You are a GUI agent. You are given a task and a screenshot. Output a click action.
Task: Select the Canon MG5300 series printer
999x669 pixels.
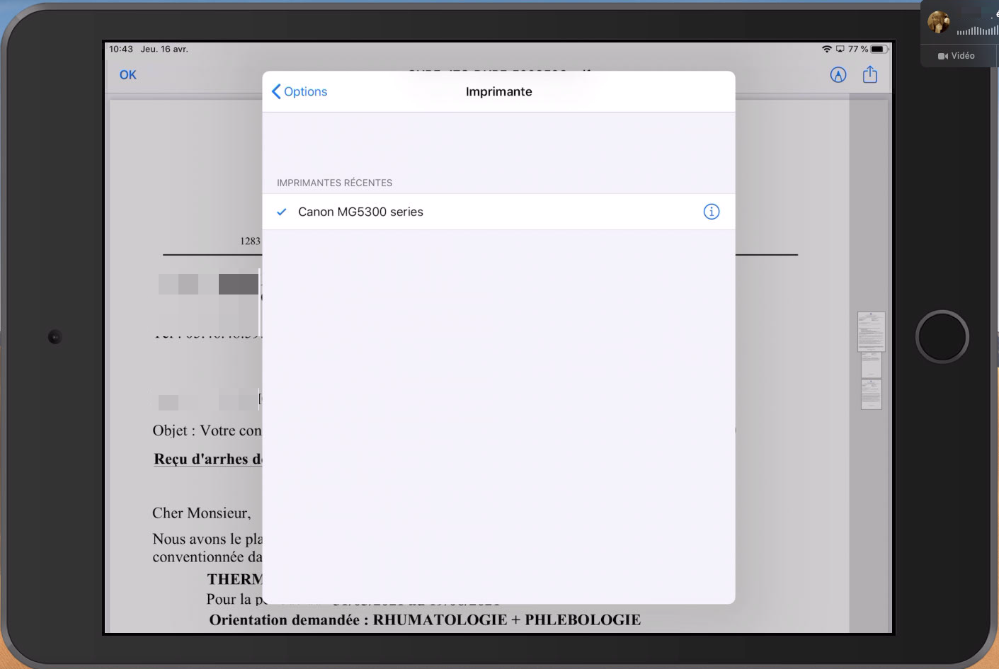click(x=360, y=212)
